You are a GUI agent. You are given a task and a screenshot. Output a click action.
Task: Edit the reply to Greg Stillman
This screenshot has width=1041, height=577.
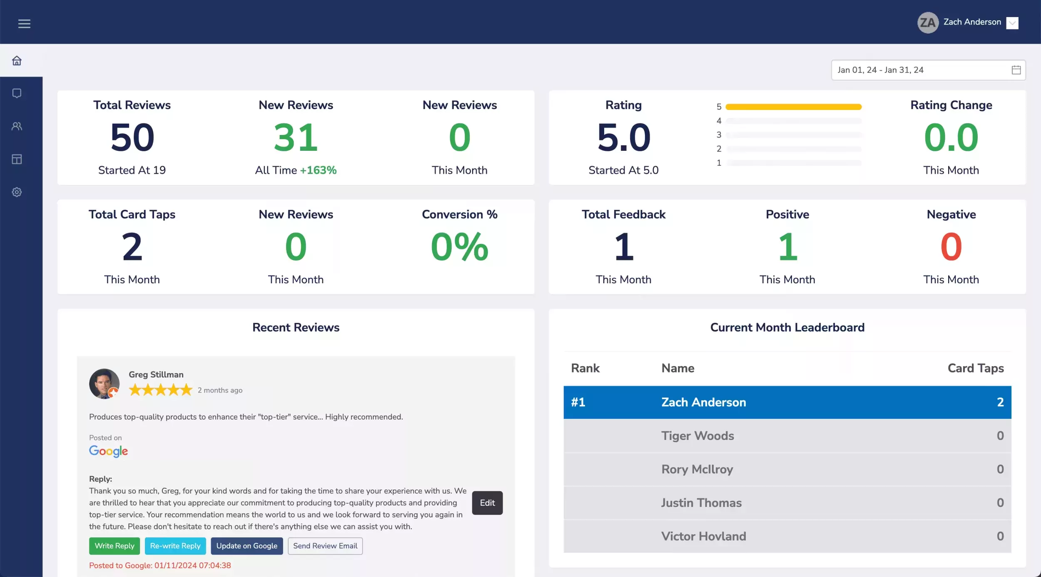487,503
